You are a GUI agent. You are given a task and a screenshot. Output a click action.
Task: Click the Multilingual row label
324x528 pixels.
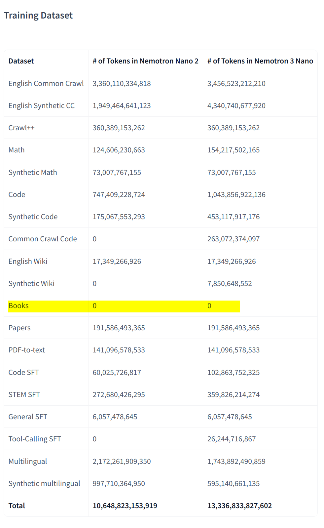click(28, 462)
